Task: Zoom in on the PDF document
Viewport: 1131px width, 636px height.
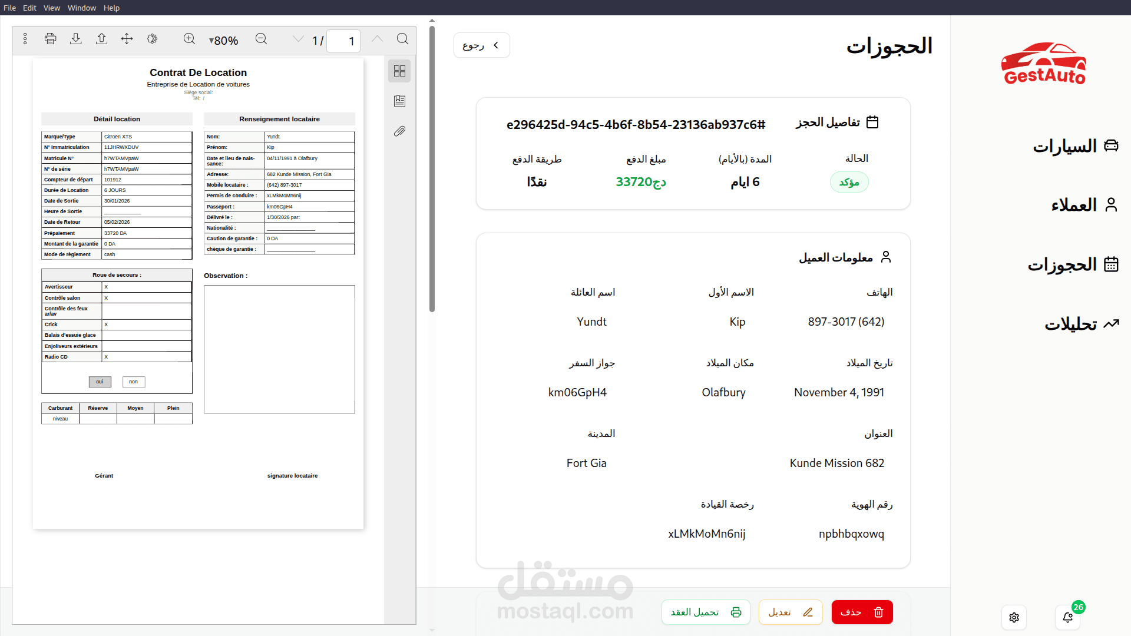Action: coord(189,39)
